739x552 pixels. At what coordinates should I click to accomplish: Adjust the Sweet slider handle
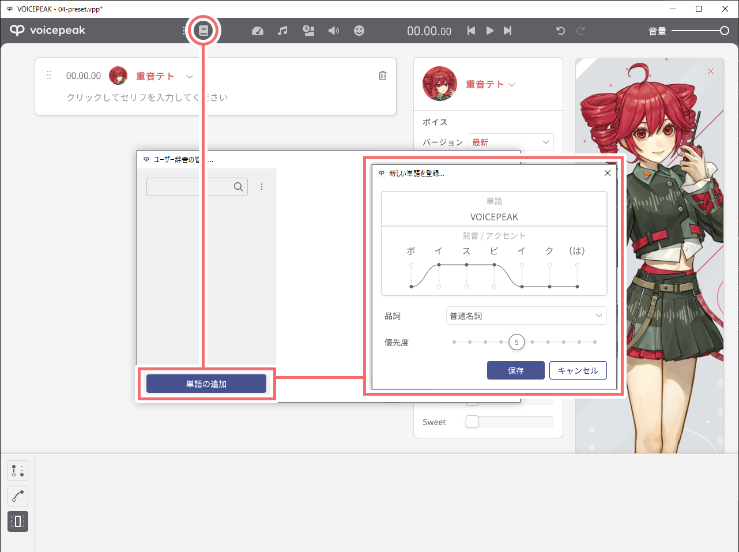point(472,422)
